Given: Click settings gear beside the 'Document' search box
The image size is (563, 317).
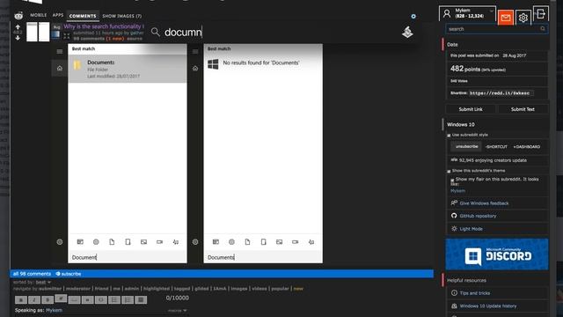Looking at the screenshot, I should click(60, 242).
